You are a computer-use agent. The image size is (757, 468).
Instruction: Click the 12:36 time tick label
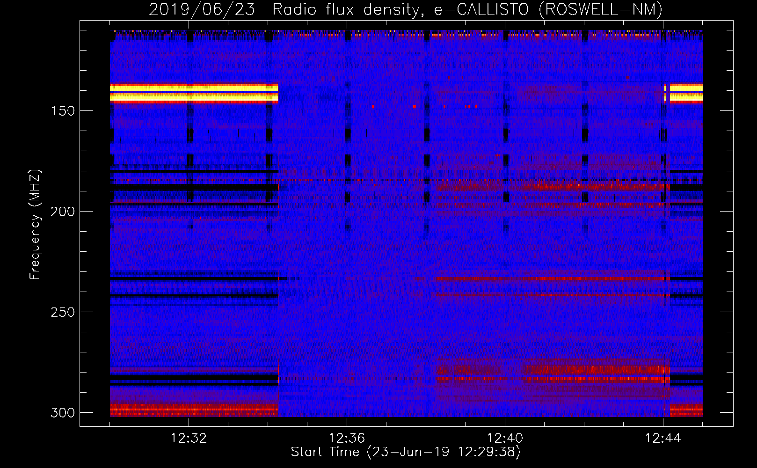pyautogui.click(x=347, y=439)
